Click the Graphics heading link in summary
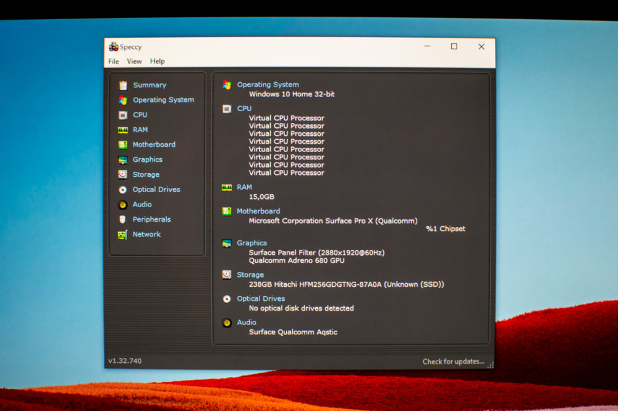The width and height of the screenshot is (618, 411). coord(252,243)
